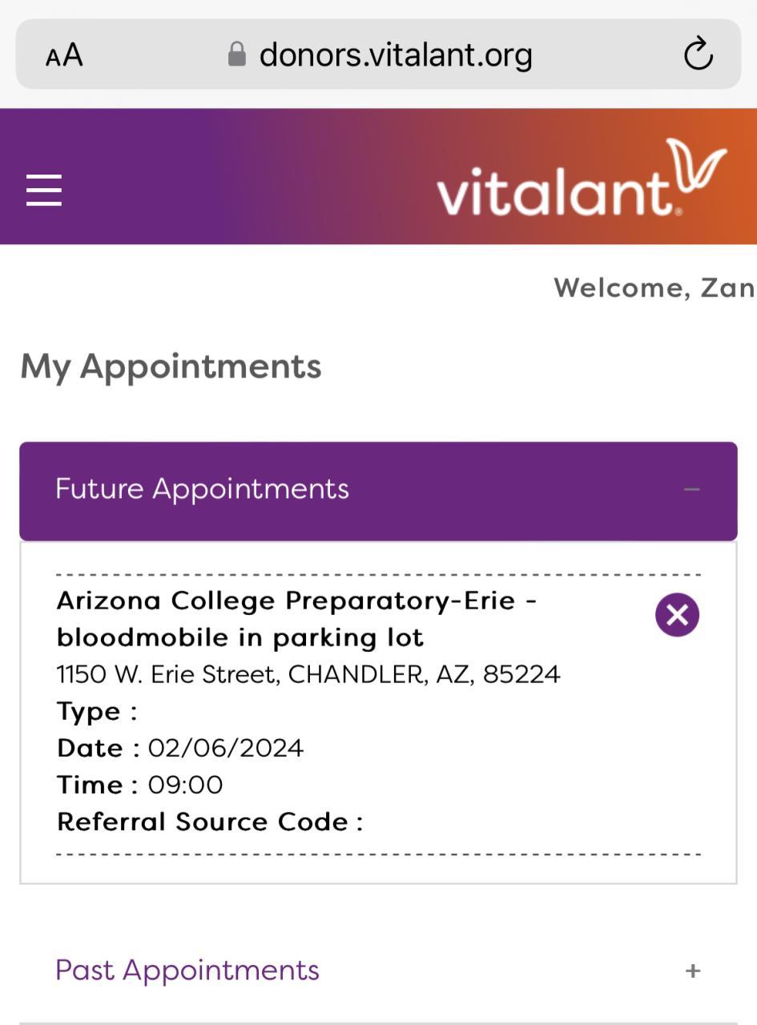Select the Past Appointments section label
This screenshot has width=757, height=1025.
[187, 971]
